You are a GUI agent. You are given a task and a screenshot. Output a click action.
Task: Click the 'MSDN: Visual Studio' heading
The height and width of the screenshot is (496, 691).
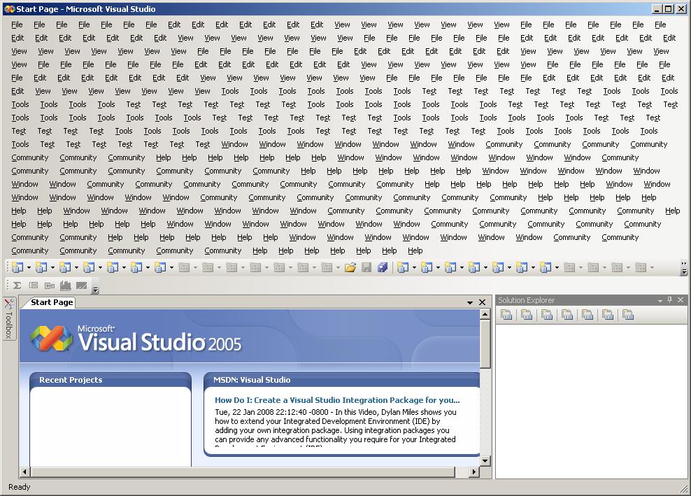tap(252, 380)
